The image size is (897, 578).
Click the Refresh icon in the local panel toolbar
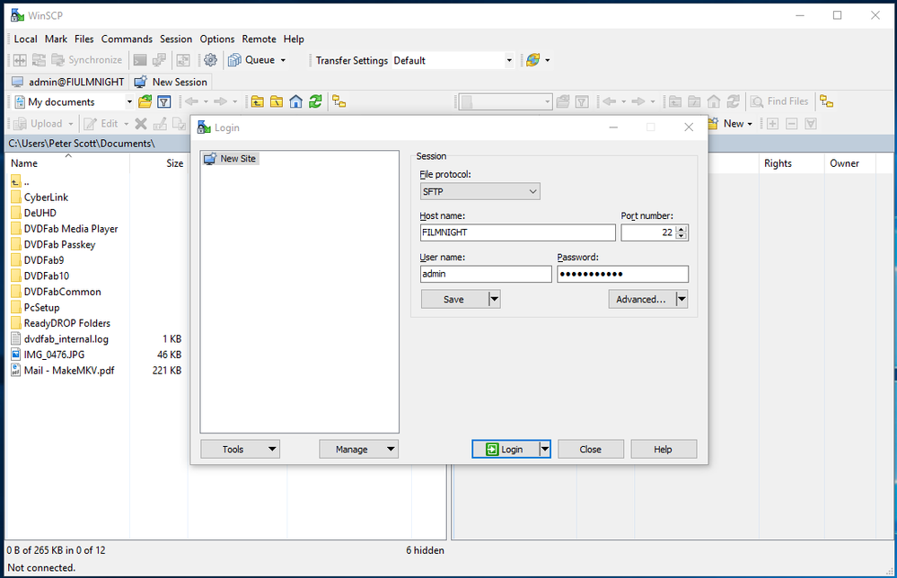coord(315,101)
